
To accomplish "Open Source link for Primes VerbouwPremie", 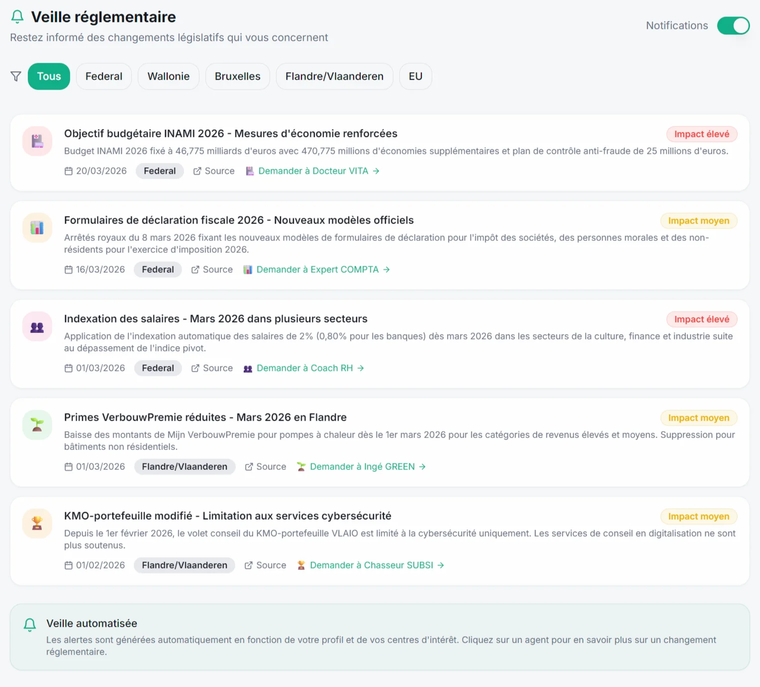I will coord(265,466).
